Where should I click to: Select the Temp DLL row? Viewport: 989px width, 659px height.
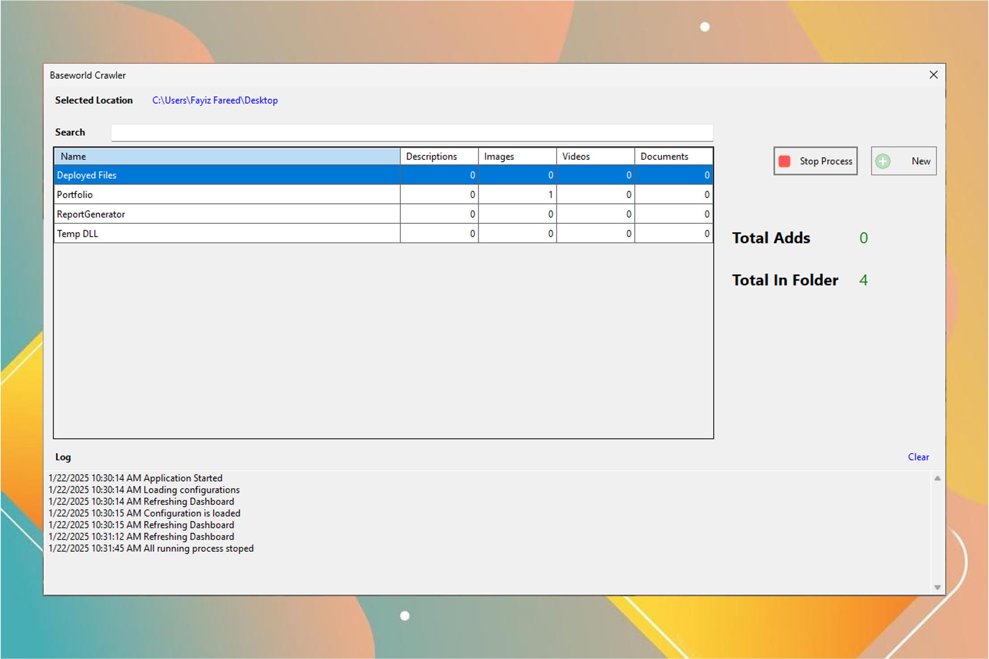[383, 233]
